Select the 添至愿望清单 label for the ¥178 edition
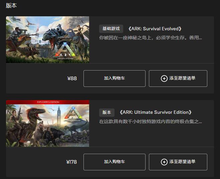The width and height of the screenshot is (220, 179). coord(182,161)
